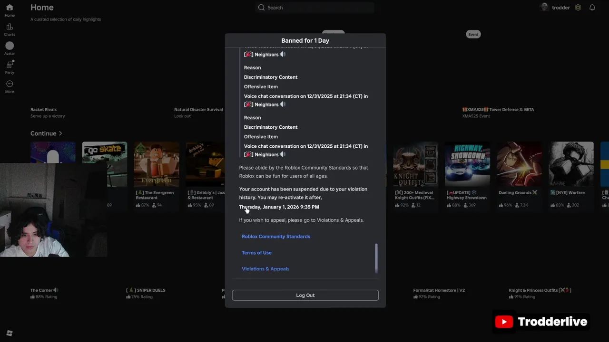Image resolution: width=609 pixels, height=342 pixels.
Task: Open the NYE Warfare thumbnail
Action: [571, 164]
